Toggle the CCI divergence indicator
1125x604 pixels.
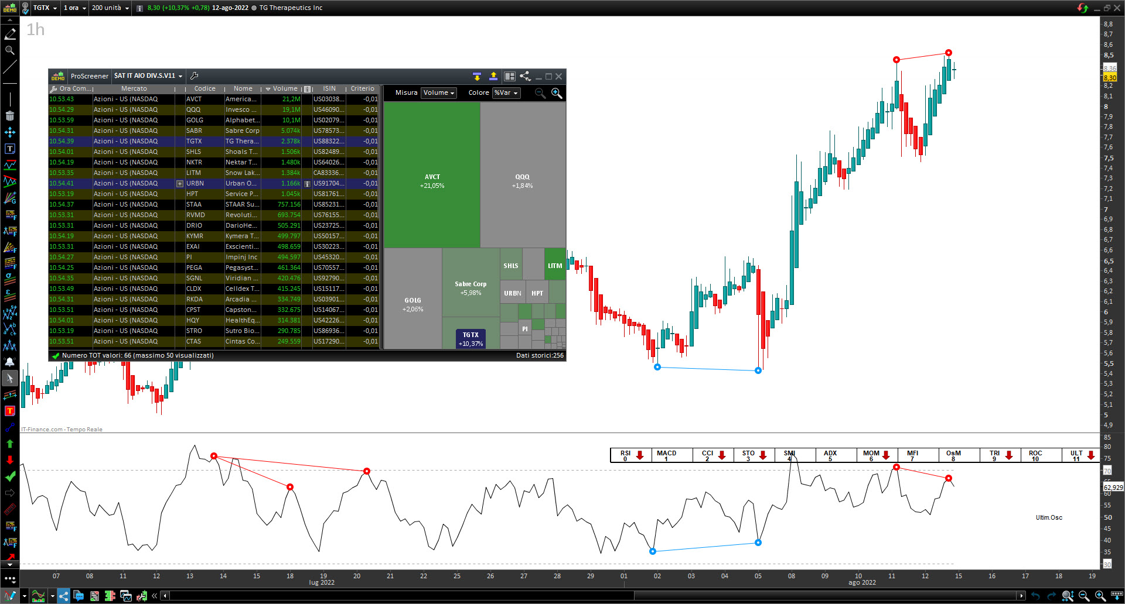point(712,455)
